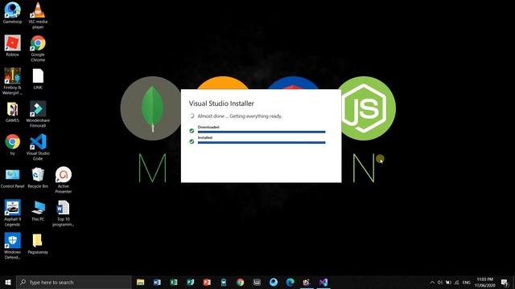Select the Top 10 programm... Word document
Screen dimensions: 515x289
pyautogui.click(x=63, y=213)
